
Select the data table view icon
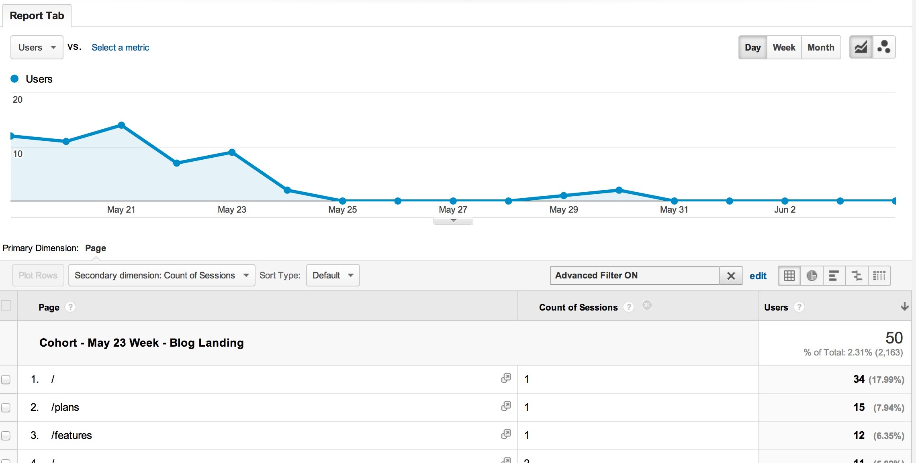[789, 276]
